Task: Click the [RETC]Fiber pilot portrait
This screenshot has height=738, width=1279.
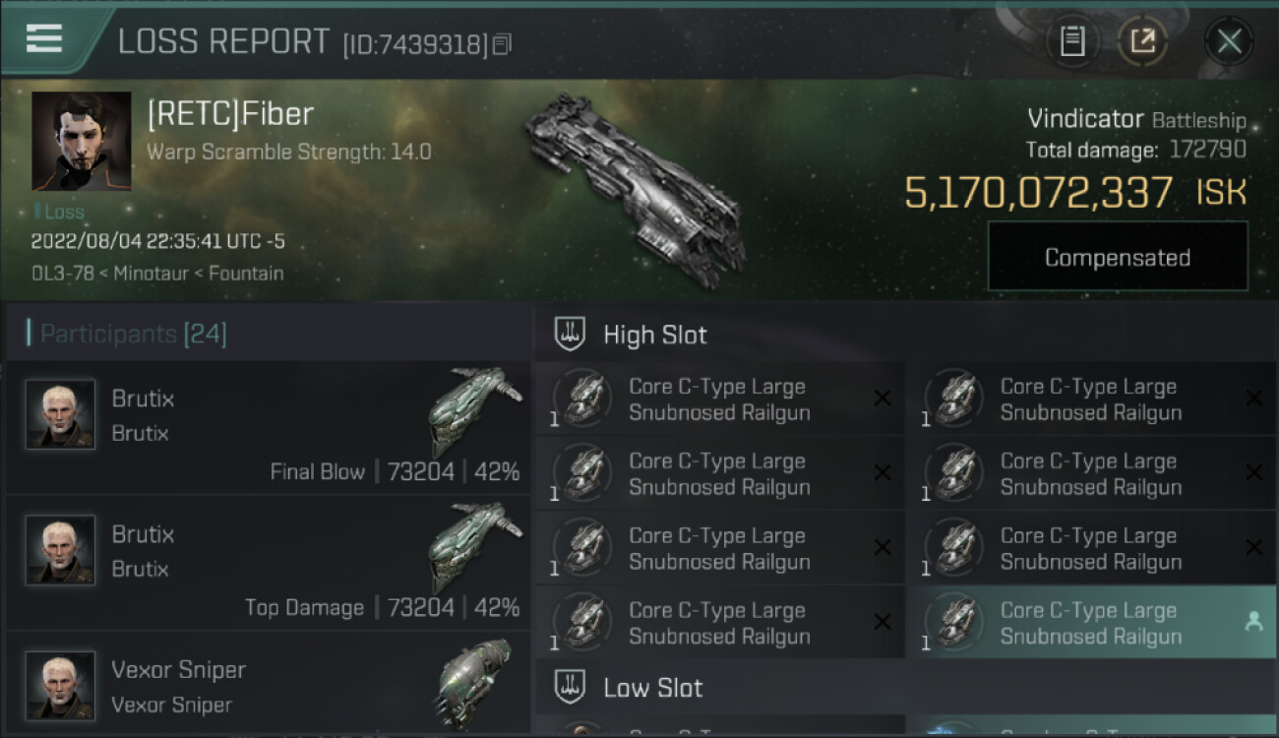Action: pyautogui.click(x=82, y=141)
